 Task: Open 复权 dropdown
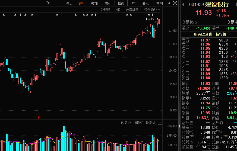point(83,3)
